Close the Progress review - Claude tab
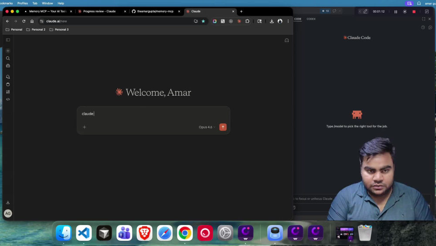Screen dimensions: 436x246 pyautogui.click(x=125, y=11)
